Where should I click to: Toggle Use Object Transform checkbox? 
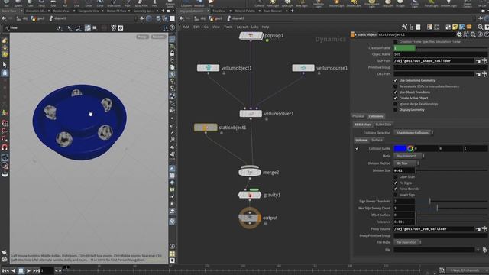(x=396, y=92)
